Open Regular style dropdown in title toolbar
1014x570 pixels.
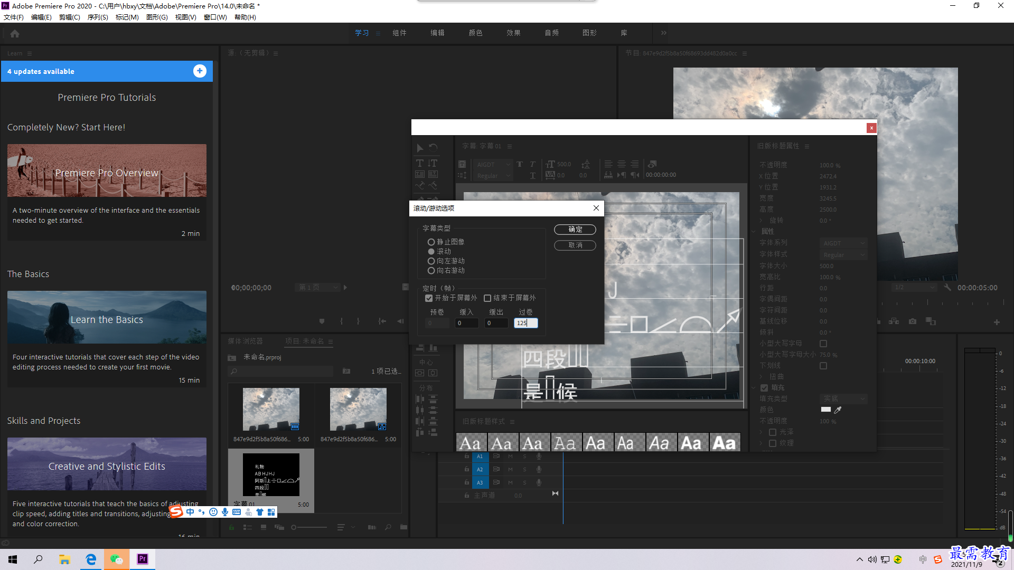(493, 176)
